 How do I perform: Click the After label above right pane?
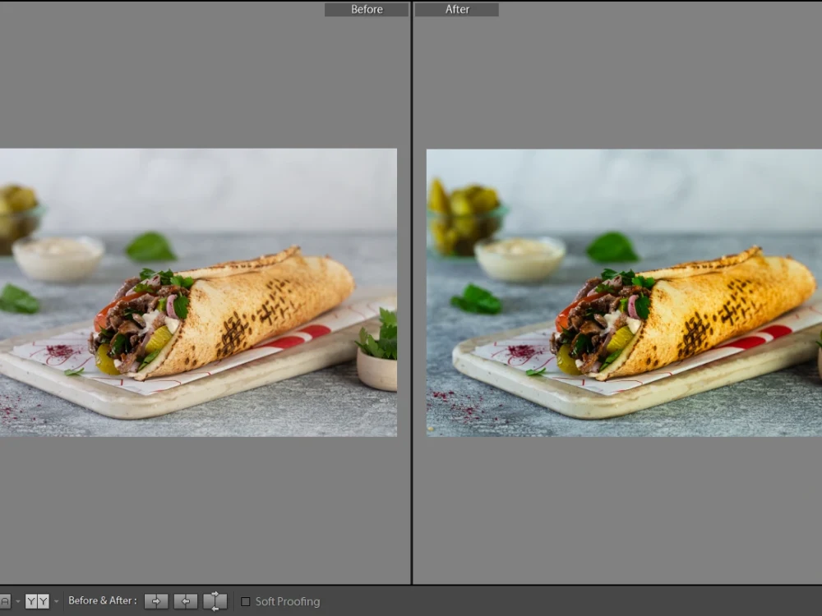point(456,9)
